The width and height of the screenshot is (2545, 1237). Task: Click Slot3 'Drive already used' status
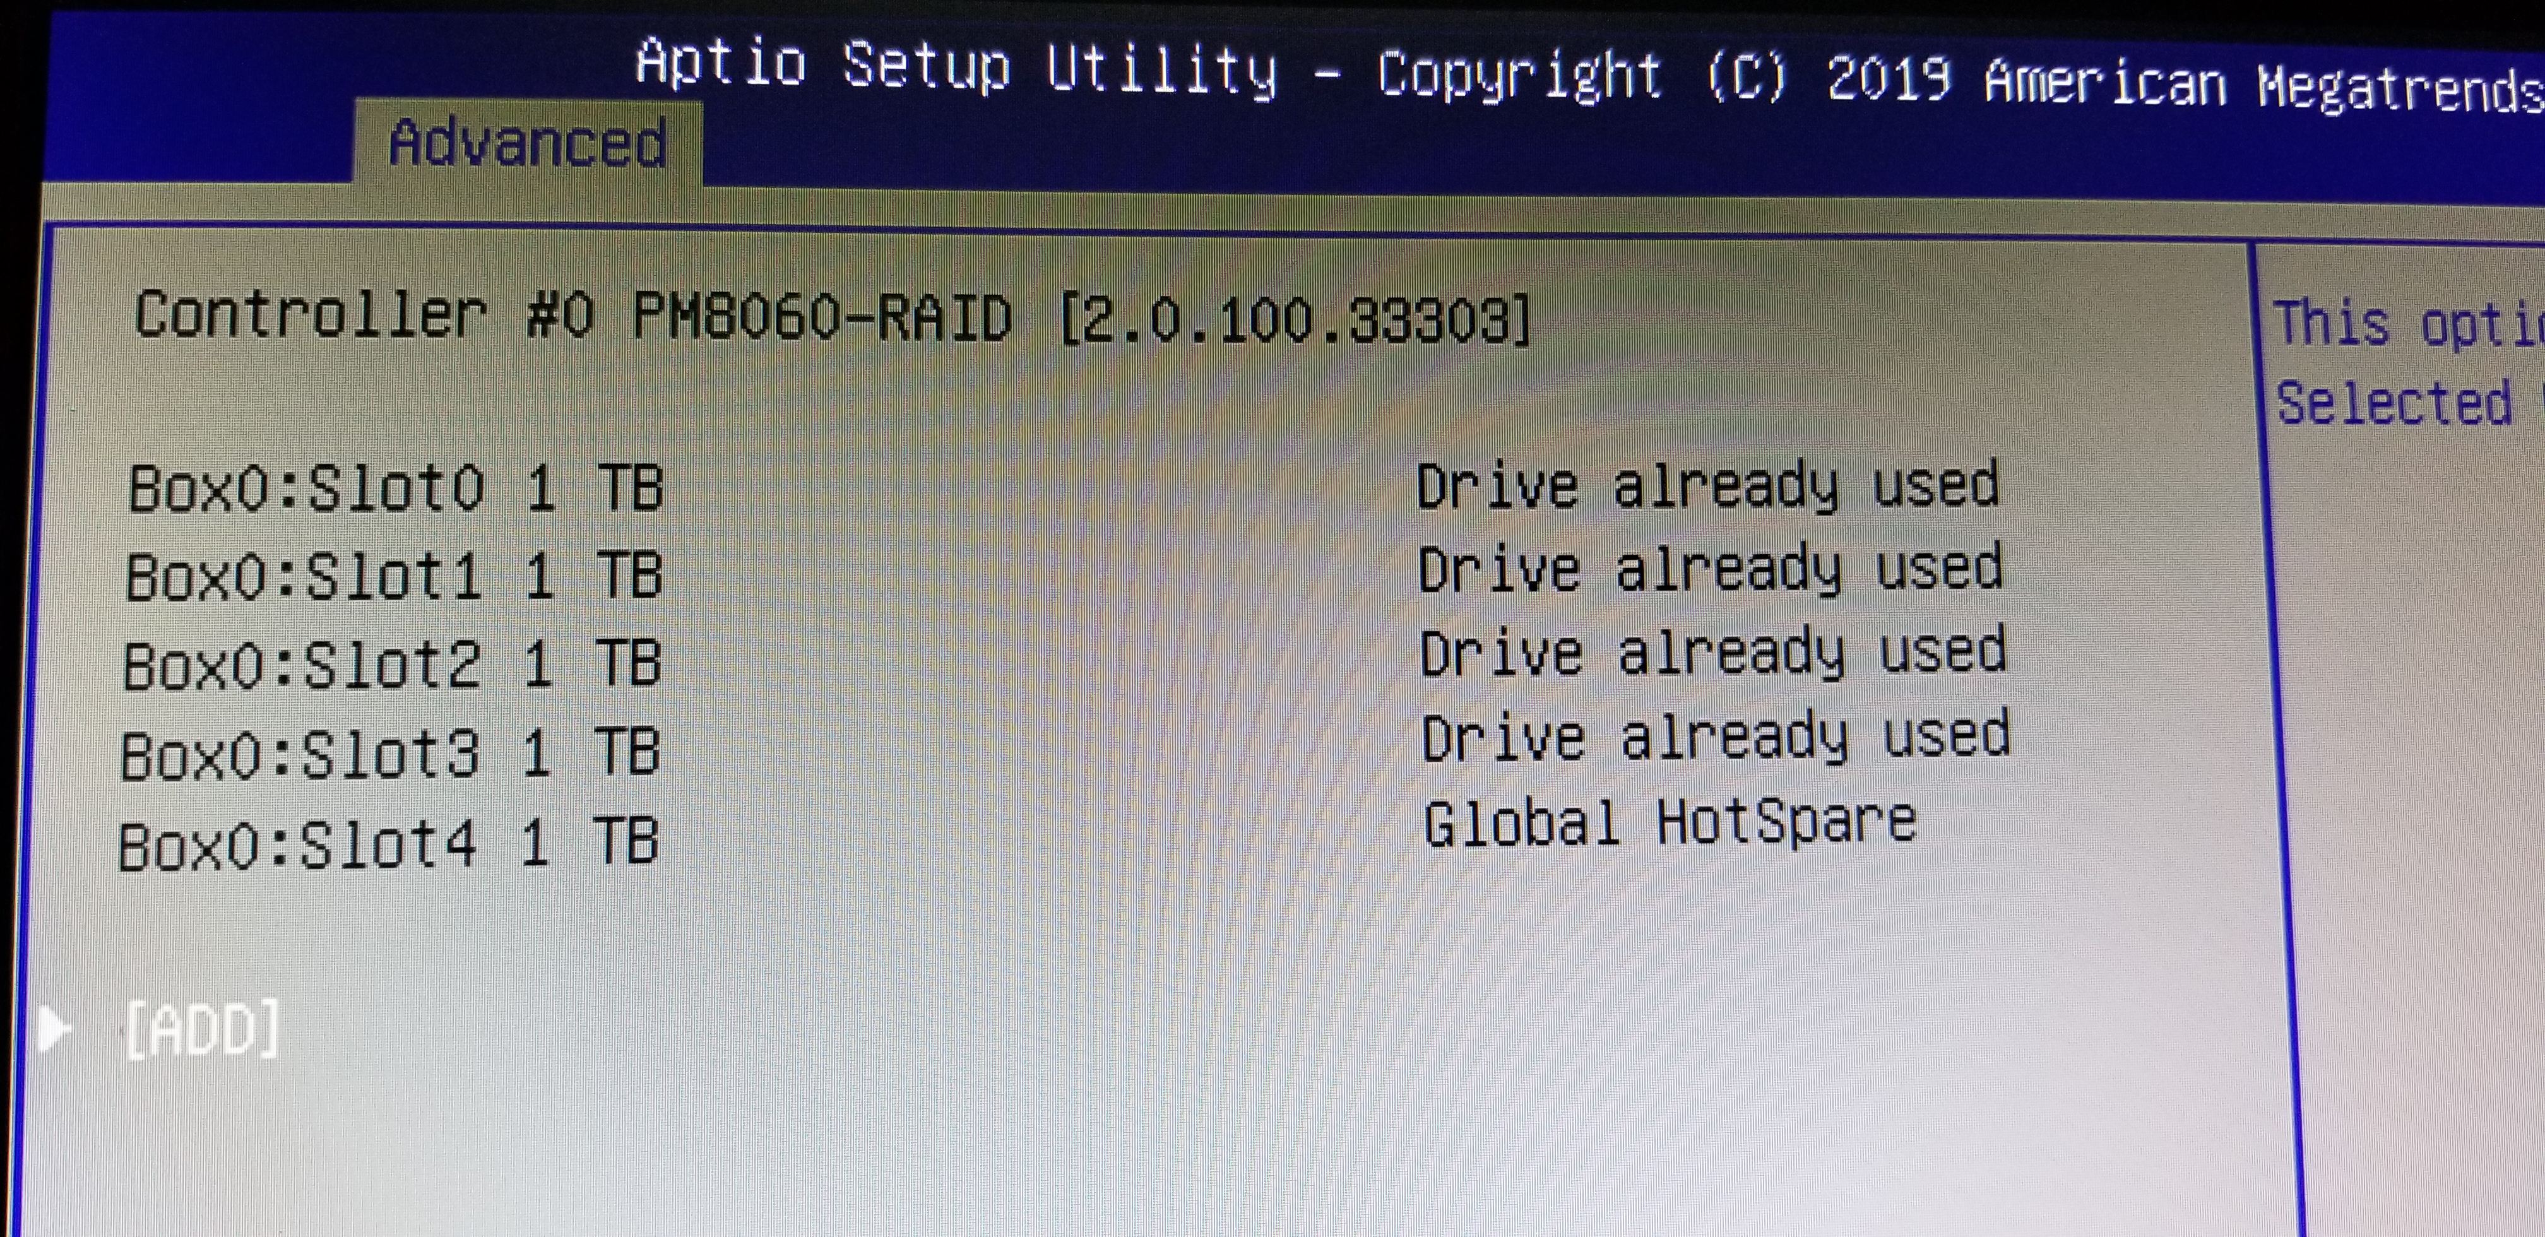(x=1715, y=738)
